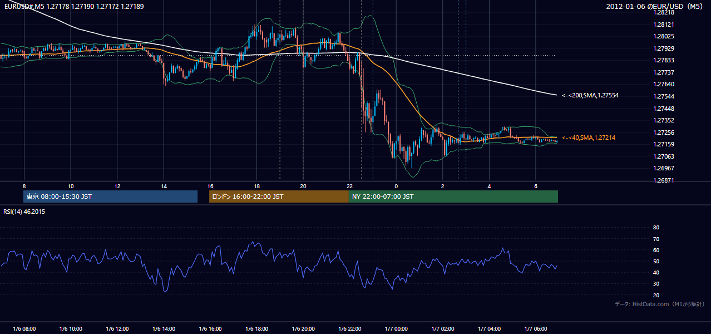Click hour label 10 under price chart
The image size is (711, 334).
pos(71,185)
